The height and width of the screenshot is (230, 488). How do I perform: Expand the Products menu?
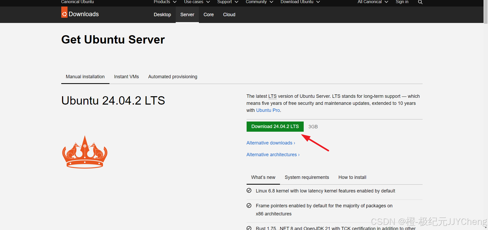point(165,2)
